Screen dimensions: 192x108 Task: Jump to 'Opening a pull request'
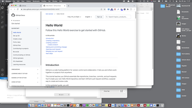click(53, 49)
